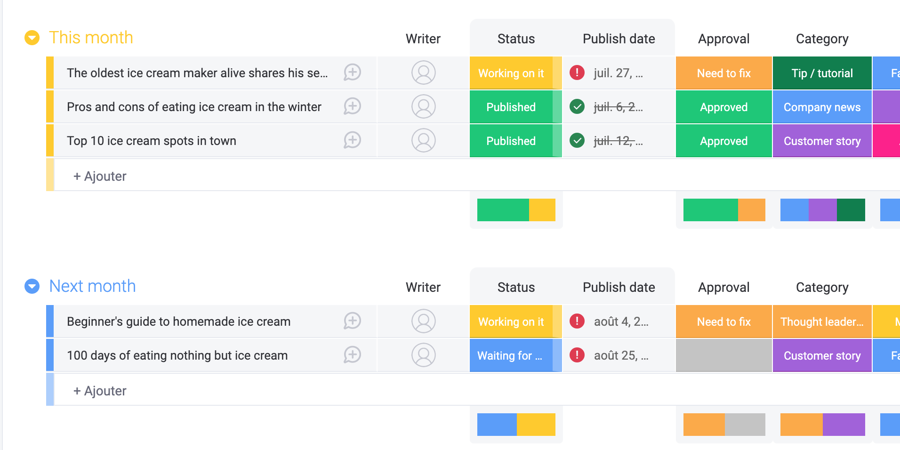The height and width of the screenshot is (450, 900).
Task: Click writer avatar for Top 10 ice cream spots
Action: click(x=424, y=140)
